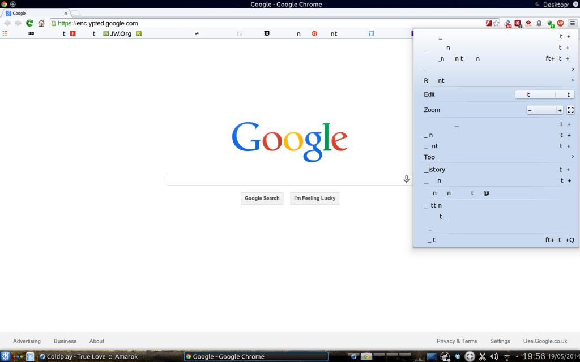Click inside the Google search box

click(x=283, y=179)
